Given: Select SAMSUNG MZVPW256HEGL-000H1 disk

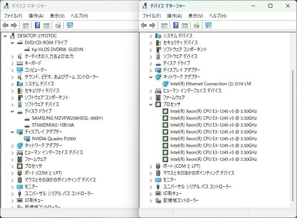Looking at the screenshot, I should (x=67, y=118).
